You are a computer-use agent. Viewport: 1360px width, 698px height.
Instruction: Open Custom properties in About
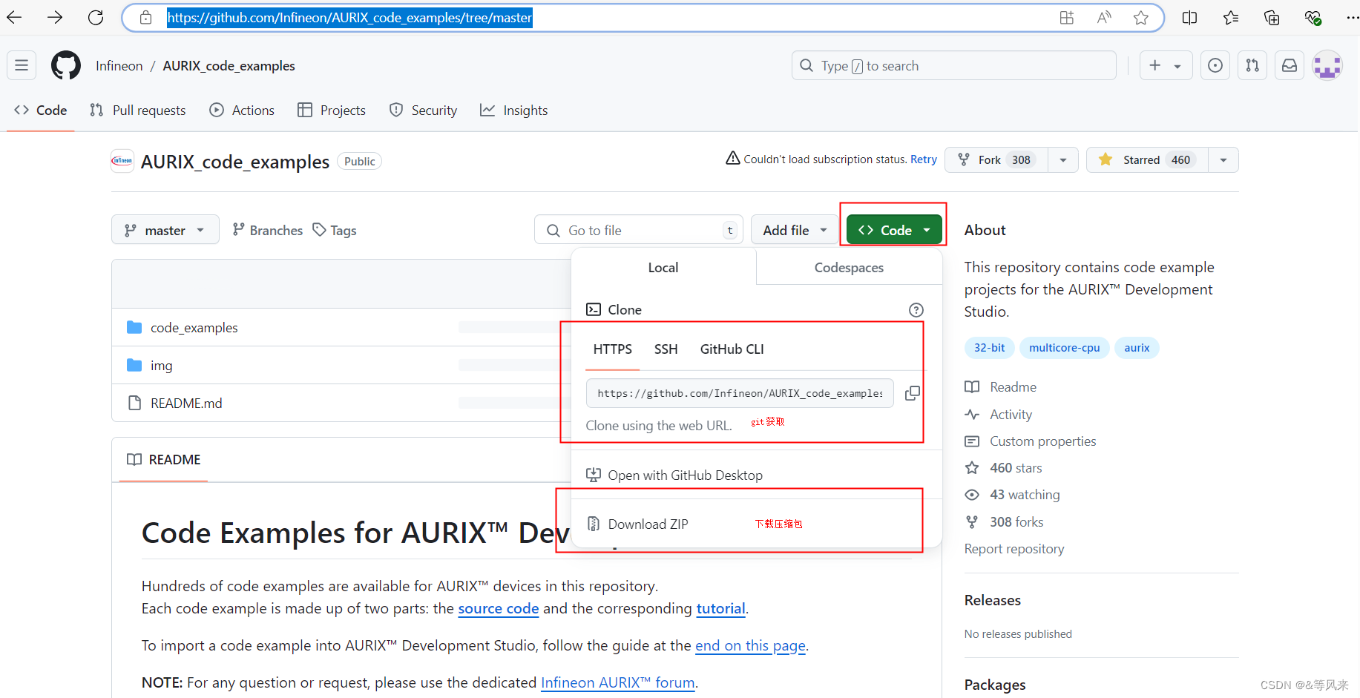point(1031,441)
